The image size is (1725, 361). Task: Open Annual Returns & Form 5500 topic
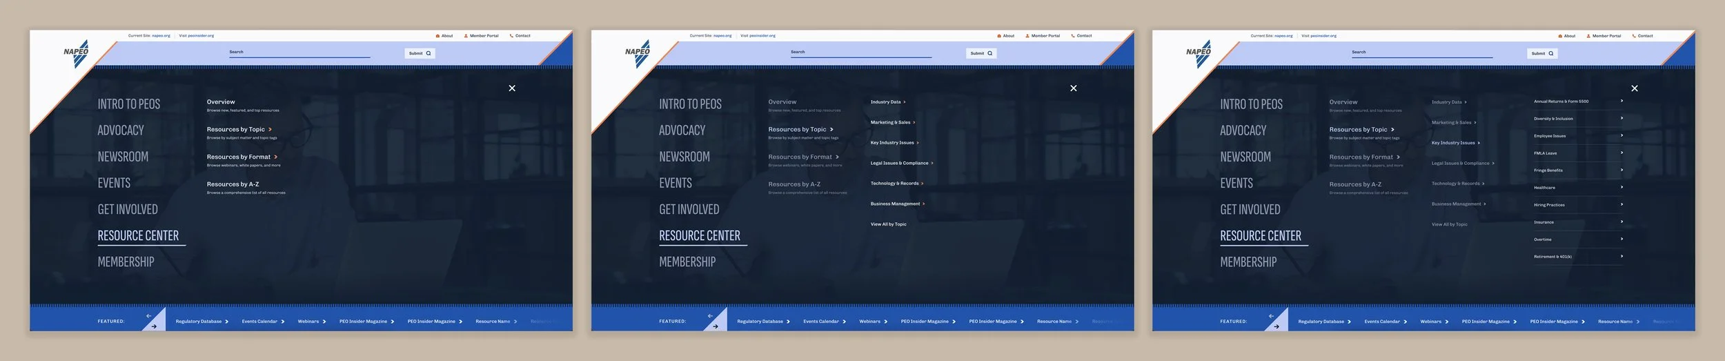coord(1579,101)
